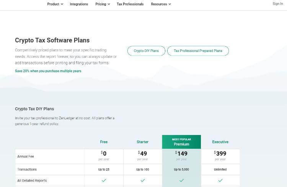Screen dimensions: 287x187
Task: Expand the Resources dropdown chevron
Action: (170, 4)
